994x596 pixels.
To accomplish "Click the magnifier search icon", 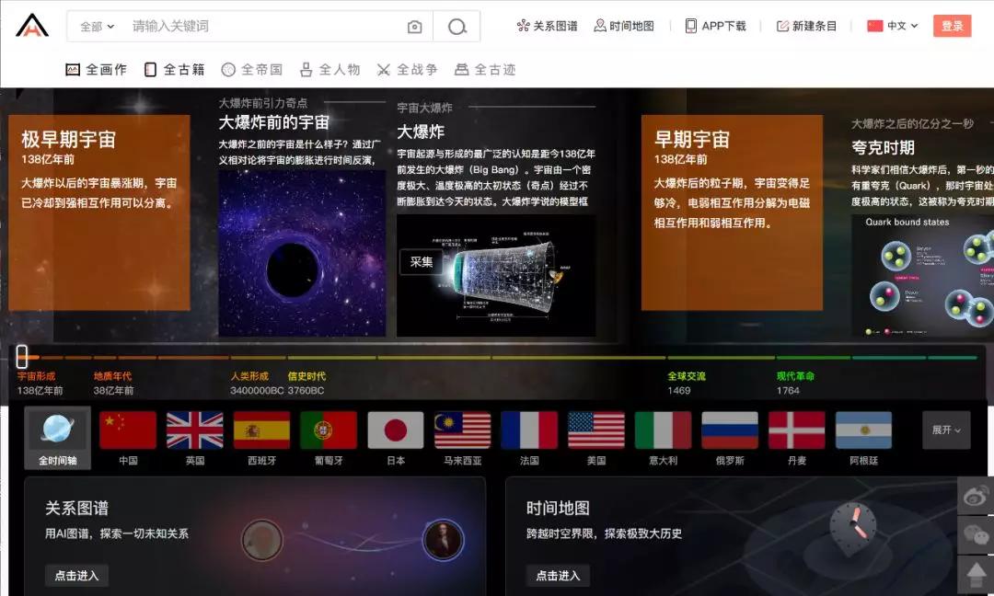I will [457, 27].
